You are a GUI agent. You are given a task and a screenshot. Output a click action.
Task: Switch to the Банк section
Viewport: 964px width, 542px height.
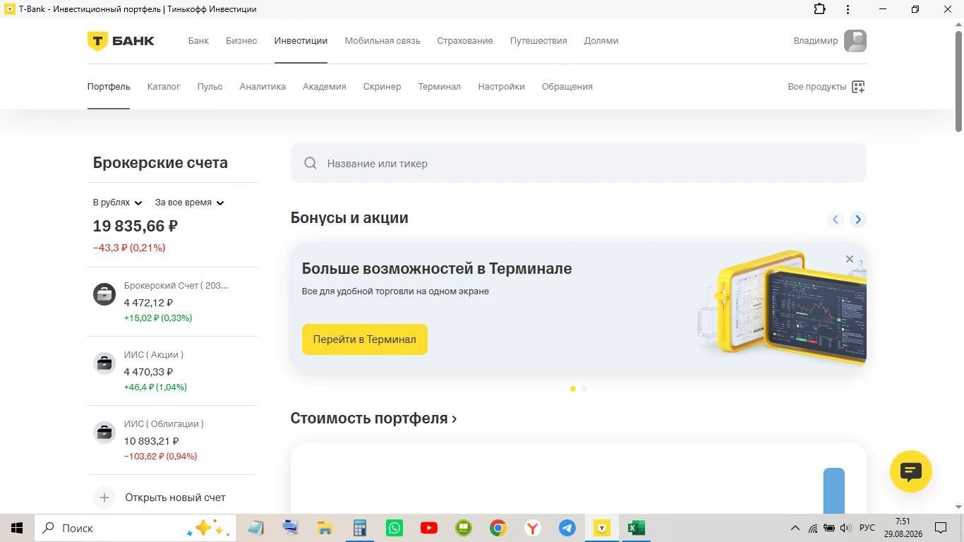click(198, 41)
